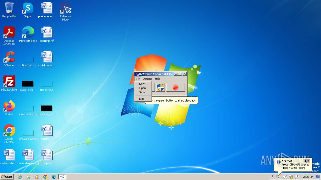Open the Help menu in ReMouse
This screenshot has width=321, height=180.
click(157, 79)
